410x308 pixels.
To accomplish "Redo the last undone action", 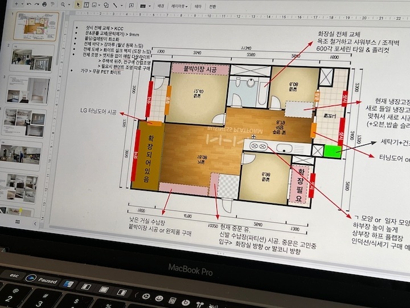I will point(37,4).
